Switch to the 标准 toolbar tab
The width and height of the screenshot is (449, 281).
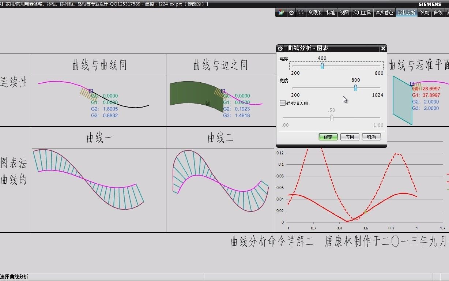[x=331, y=12]
